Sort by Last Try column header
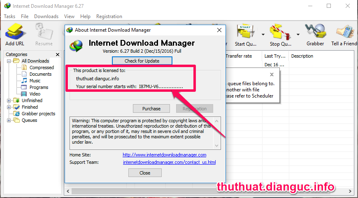 coord(275,56)
